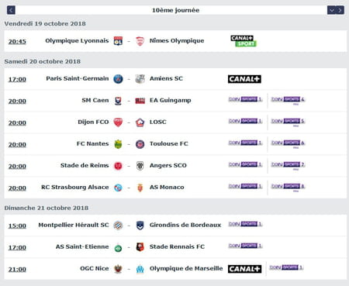Open the matchday dropdown chevron

point(331,10)
